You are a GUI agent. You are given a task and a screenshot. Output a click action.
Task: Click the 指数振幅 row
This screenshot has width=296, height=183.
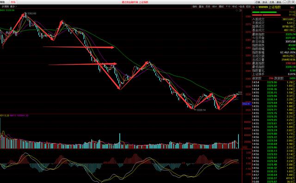click(x=274, y=53)
